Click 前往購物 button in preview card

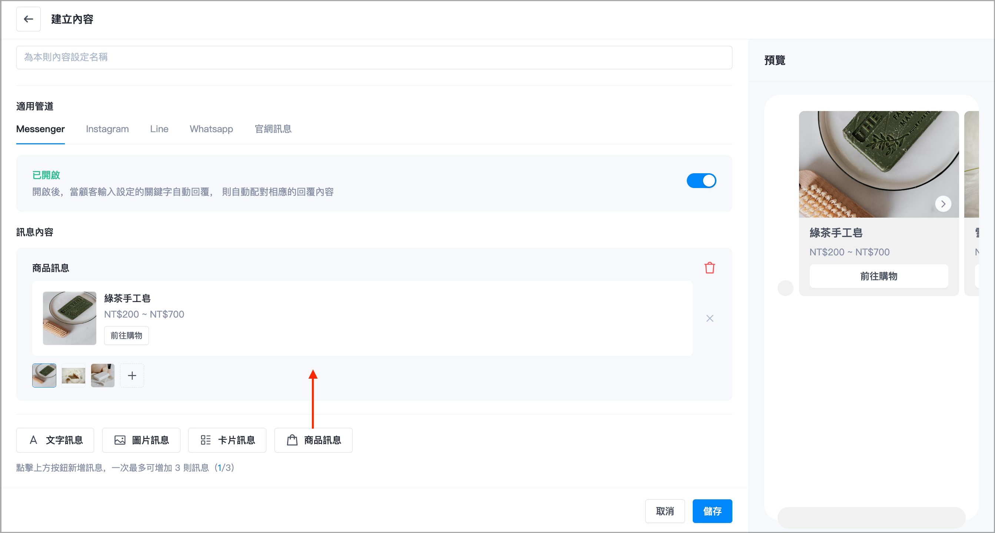click(x=878, y=276)
